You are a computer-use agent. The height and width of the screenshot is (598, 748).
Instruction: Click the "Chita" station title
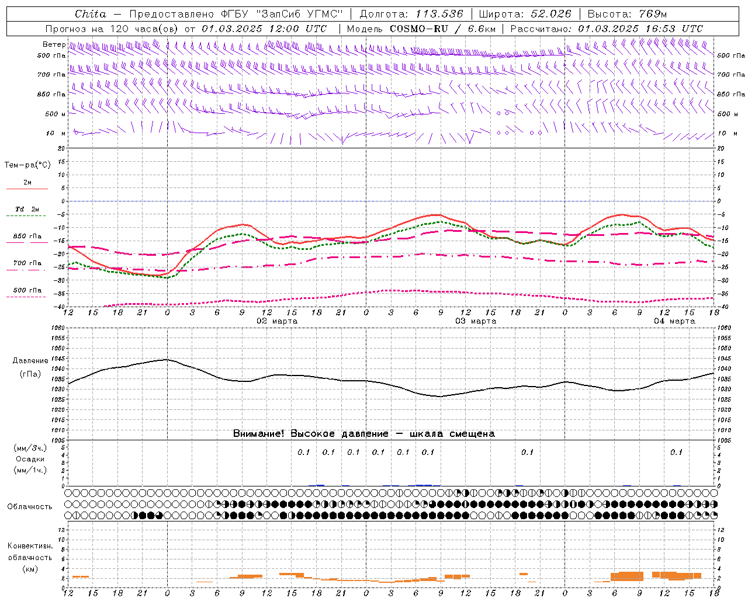tap(91, 13)
